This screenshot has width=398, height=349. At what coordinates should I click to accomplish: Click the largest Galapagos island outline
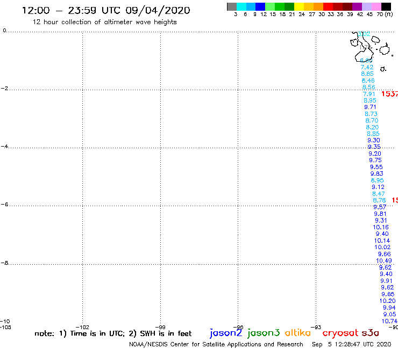(x=365, y=54)
